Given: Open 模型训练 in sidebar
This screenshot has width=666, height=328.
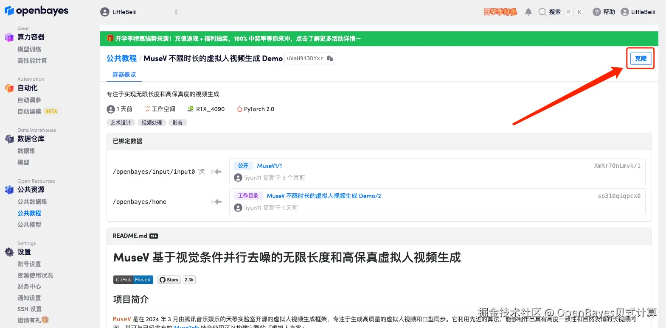Looking at the screenshot, I should [x=29, y=49].
